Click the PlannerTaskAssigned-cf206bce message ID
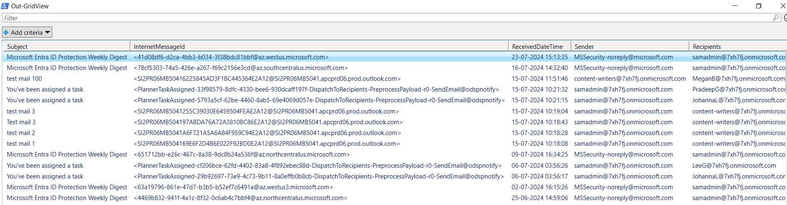This screenshot has height=205, width=787. tap(318, 166)
